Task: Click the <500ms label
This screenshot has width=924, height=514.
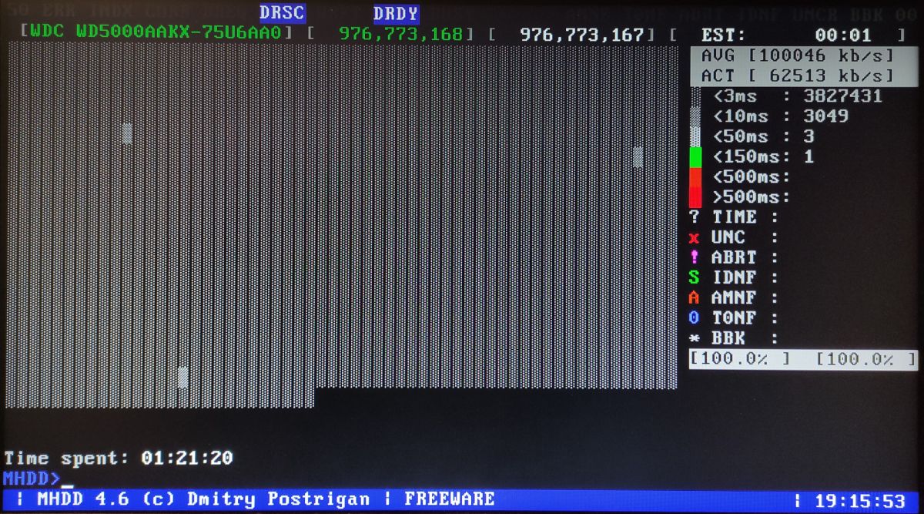Action: point(747,177)
